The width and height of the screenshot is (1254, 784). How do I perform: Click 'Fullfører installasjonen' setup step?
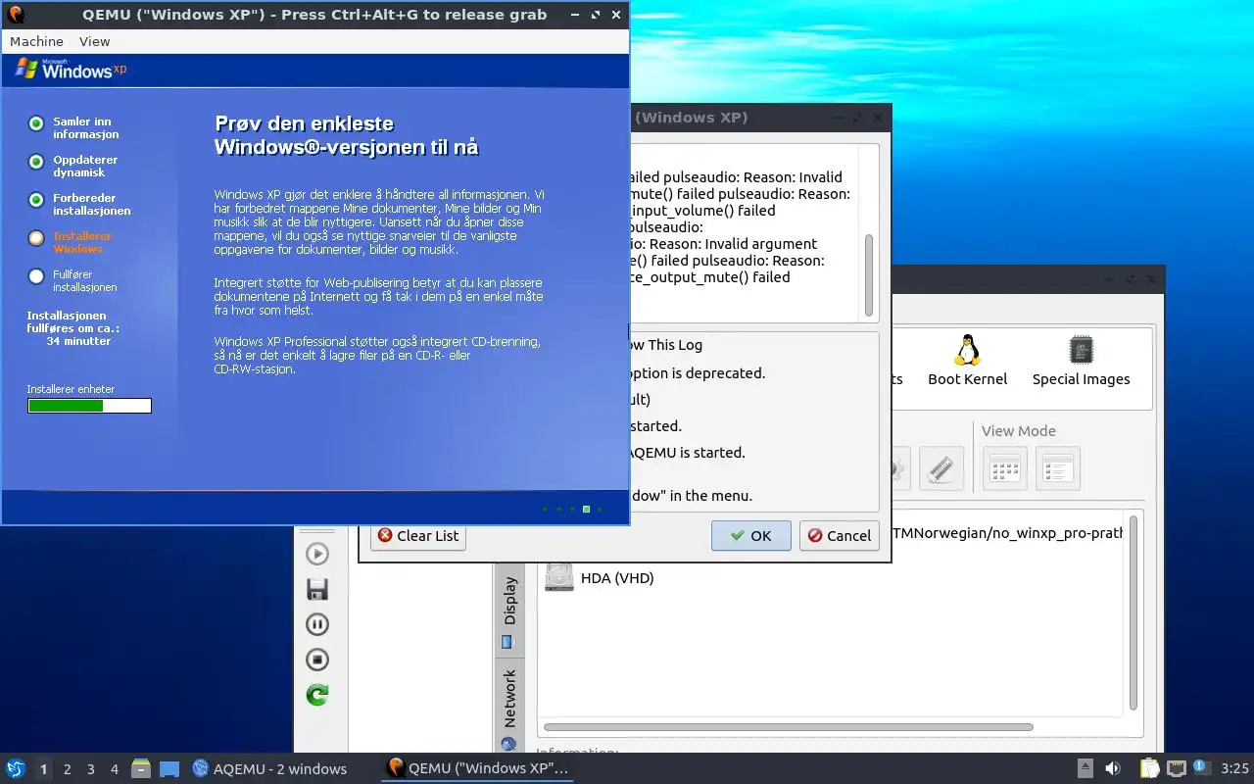pyautogui.click(x=84, y=281)
